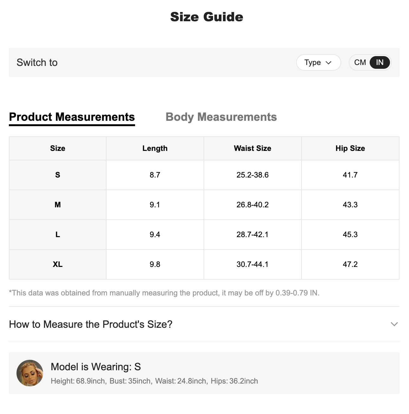Select the M size row label
Image resolution: width=409 pixels, height=414 pixels.
(x=58, y=205)
